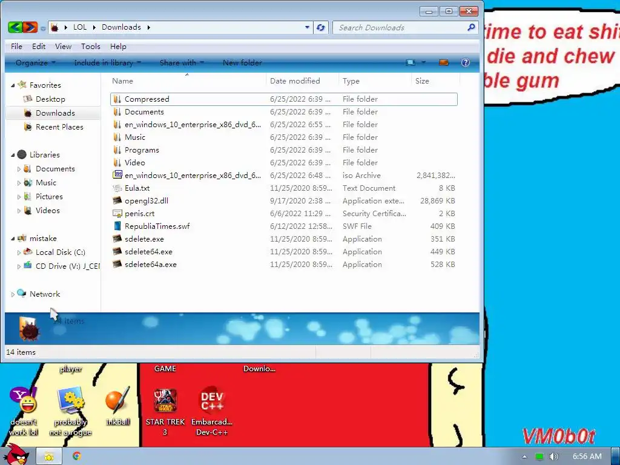Image resolution: width=620 pixels, height=465 pixels.
Task: Open the File menu
Action: pyautogui.click(x=16, y=46)
